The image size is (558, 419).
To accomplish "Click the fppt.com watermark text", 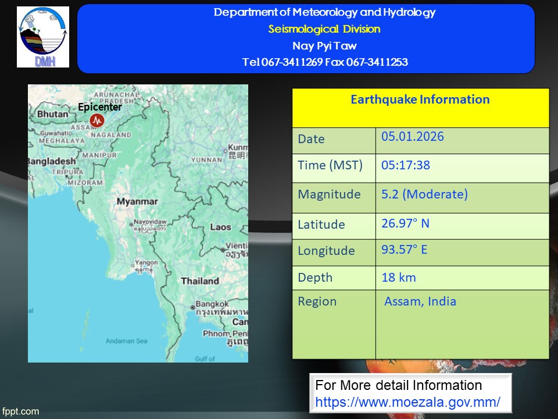I will pyautogui.click(x=20, y=411).
